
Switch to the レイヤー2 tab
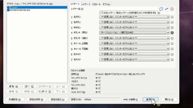point(86,4)
